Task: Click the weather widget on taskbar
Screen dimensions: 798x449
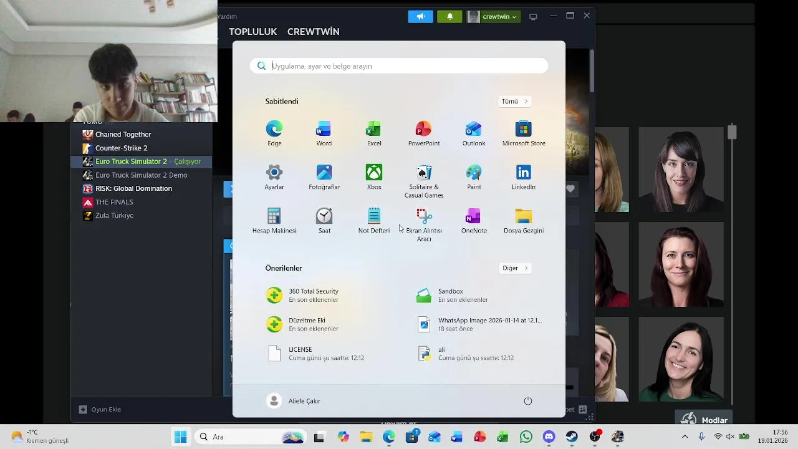Action: point(39,437)
